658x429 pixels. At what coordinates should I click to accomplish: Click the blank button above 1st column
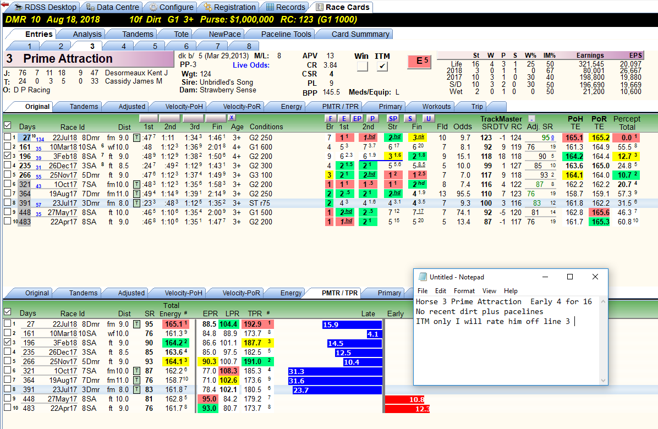click(149, 118)
